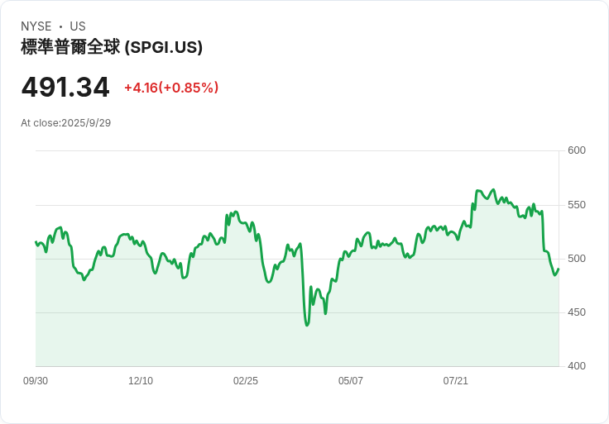This screenshot has height=424, width=609.
Task: Click the 550 y-axis price label
Action: [x=577, y=205]
